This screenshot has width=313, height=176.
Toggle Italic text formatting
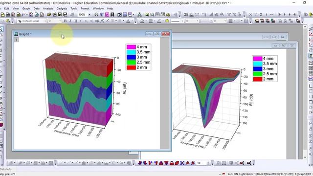70,21
